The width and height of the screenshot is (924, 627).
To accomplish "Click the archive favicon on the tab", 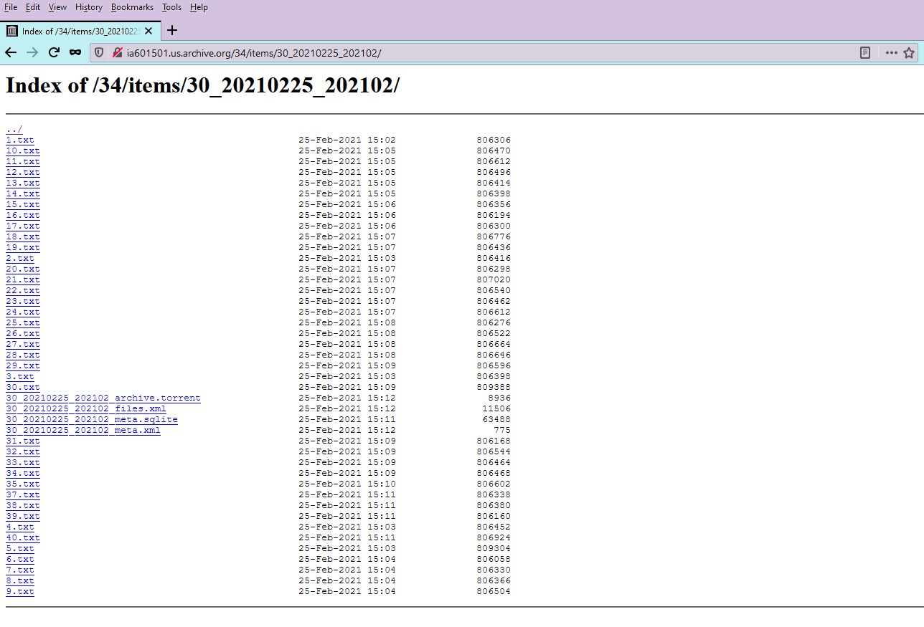I will click(x=12, y=31).
